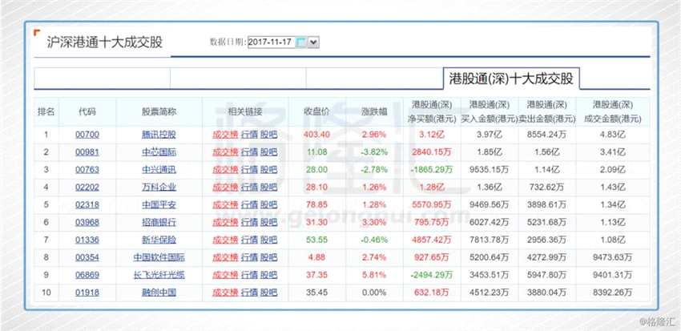Click the 5.81% change cell

pyautogui.click(x=374, y=275)
